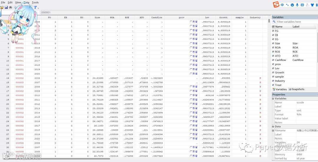318x162 pixels.
Task: Toggle the select-all checkbox next to Name
Action: tap(273, 26)
